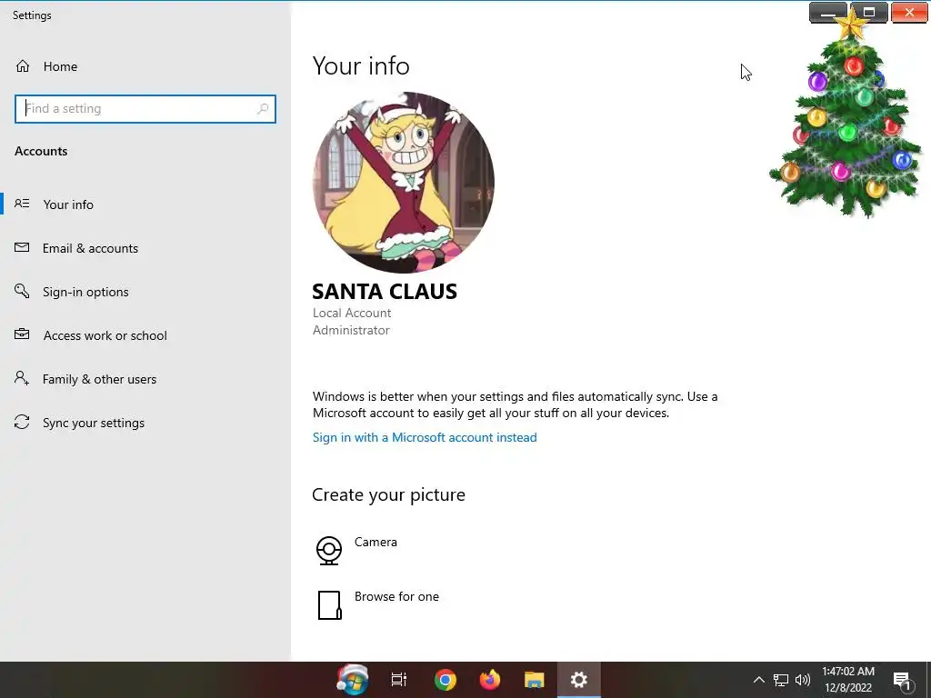Viewport: 931px width, 698px height.
Task: Click the magnifier icon in search box
Action: coord(263,109)
